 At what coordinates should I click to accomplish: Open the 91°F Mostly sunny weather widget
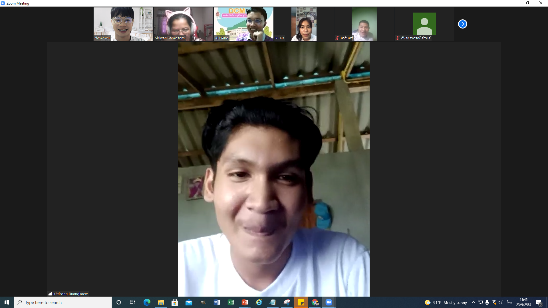click(446, 303)
